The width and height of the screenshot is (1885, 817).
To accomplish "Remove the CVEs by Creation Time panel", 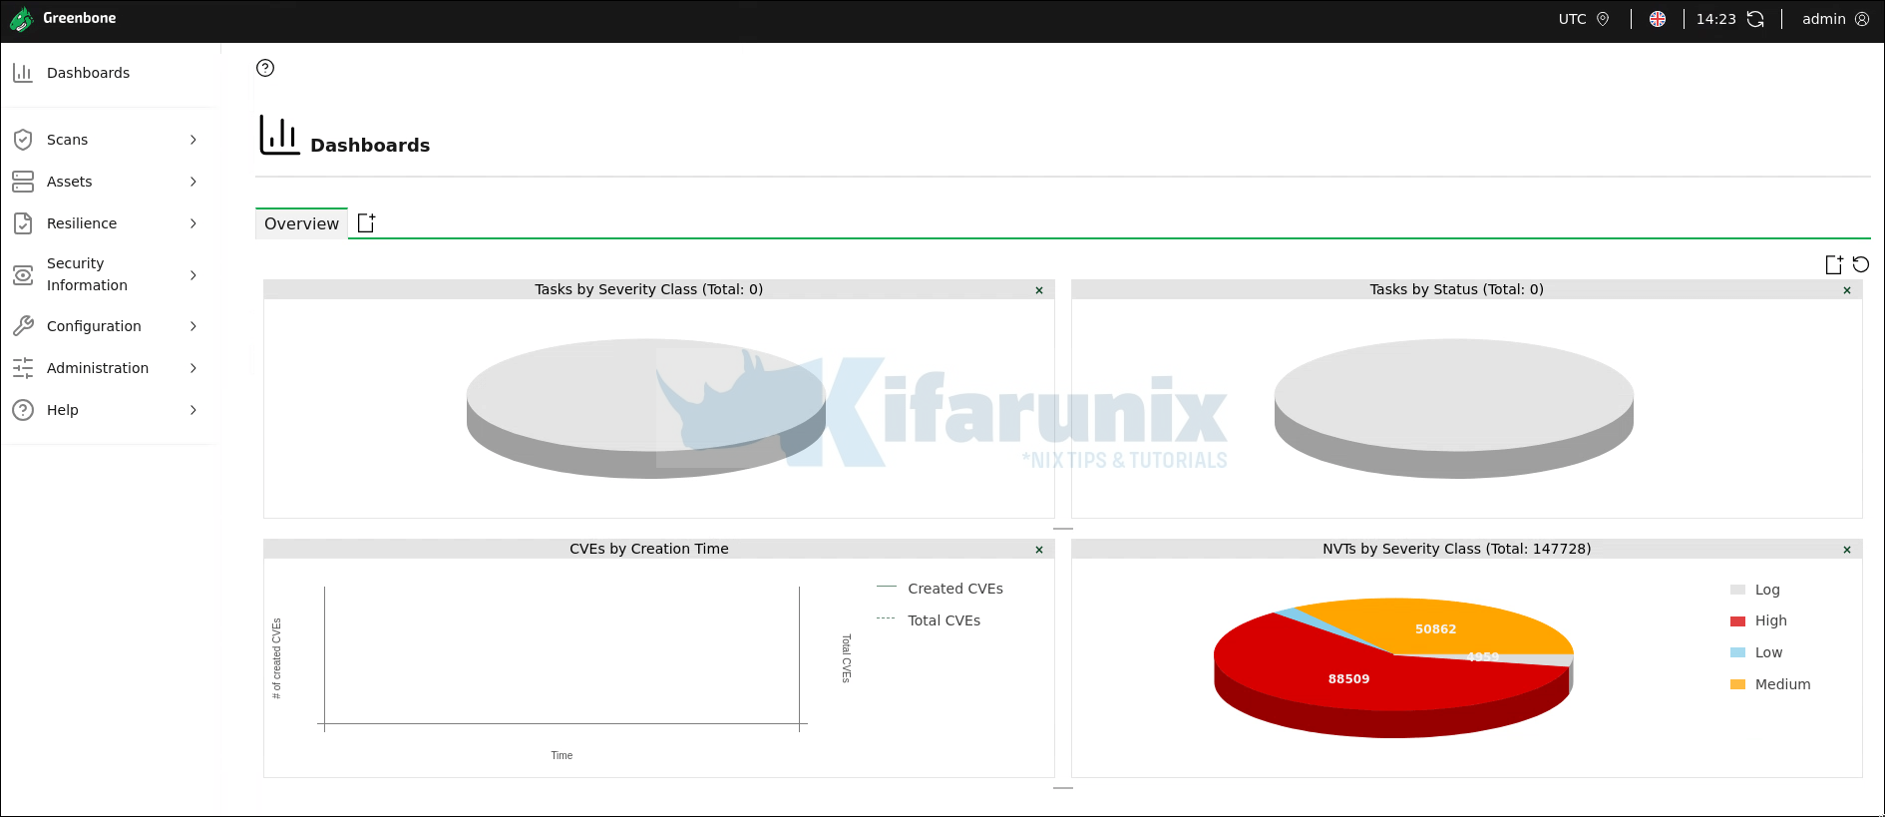I will click(1039, 550).
